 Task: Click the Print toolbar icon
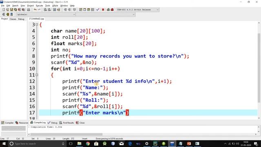[29, 10]
